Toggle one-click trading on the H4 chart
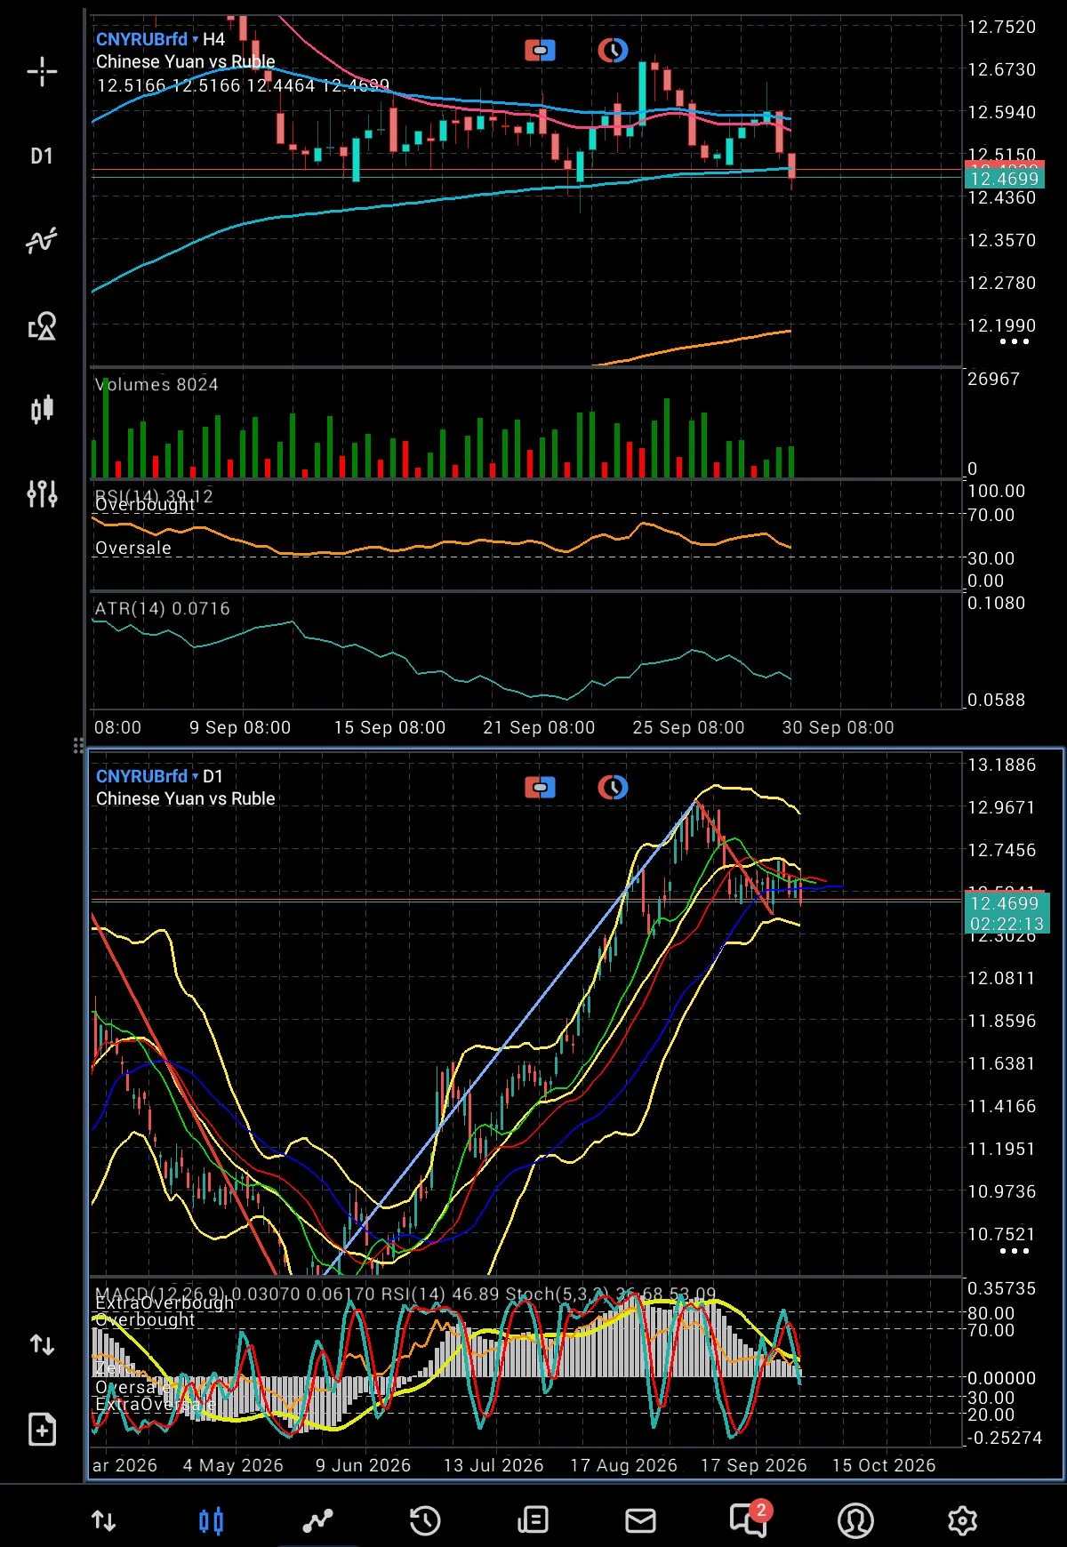The width and height of the screenshot is (1067, 1547). pyautogui.click(x=540, y=51)
